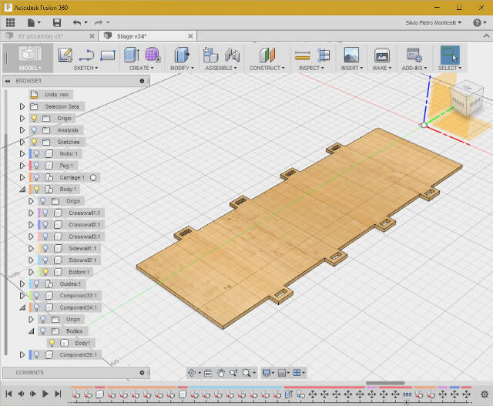Click the Grid and Snaps icon

point(282,373)
